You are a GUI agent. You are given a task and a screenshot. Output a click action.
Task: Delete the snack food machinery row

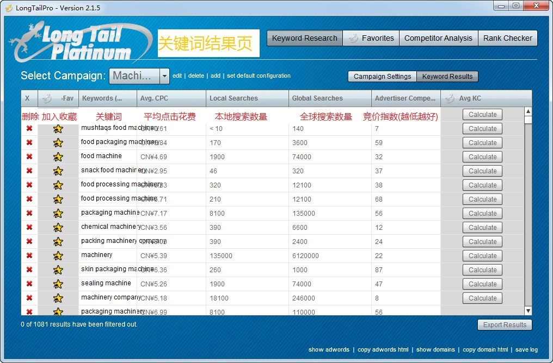[x=29, y=171]
